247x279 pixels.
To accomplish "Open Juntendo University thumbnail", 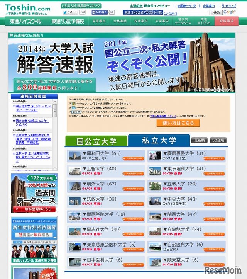I will tap(155, 262).
